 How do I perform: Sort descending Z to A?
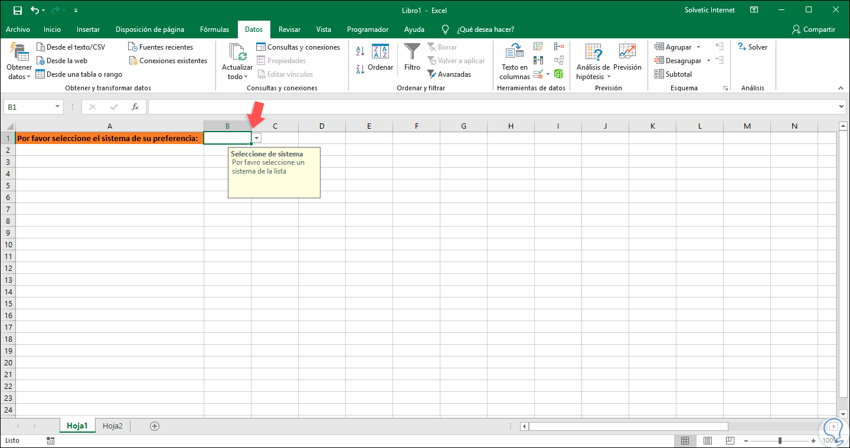pyautogui.click(x=360, y=69)
